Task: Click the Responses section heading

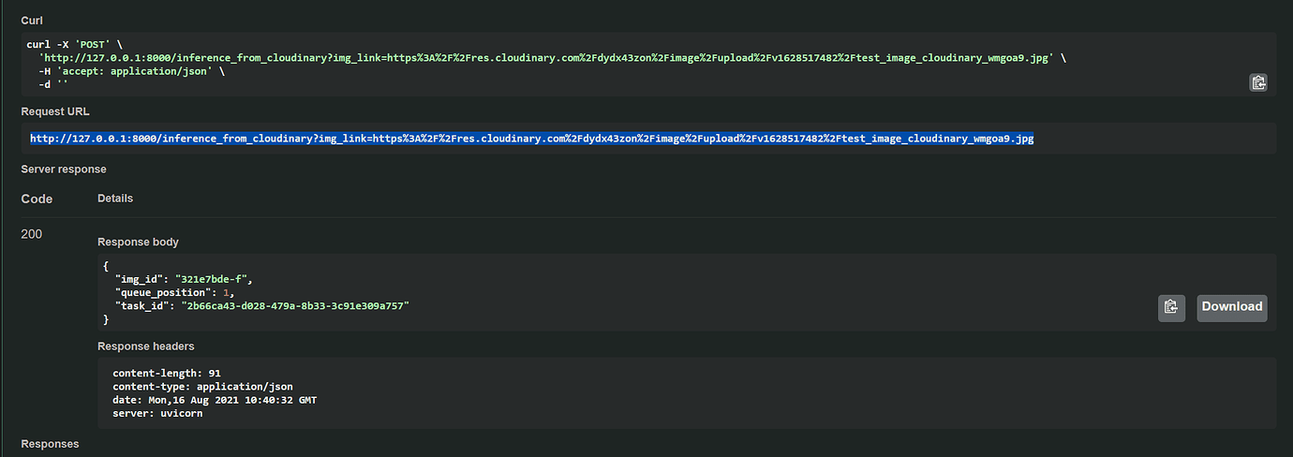Action: [50, 444]
